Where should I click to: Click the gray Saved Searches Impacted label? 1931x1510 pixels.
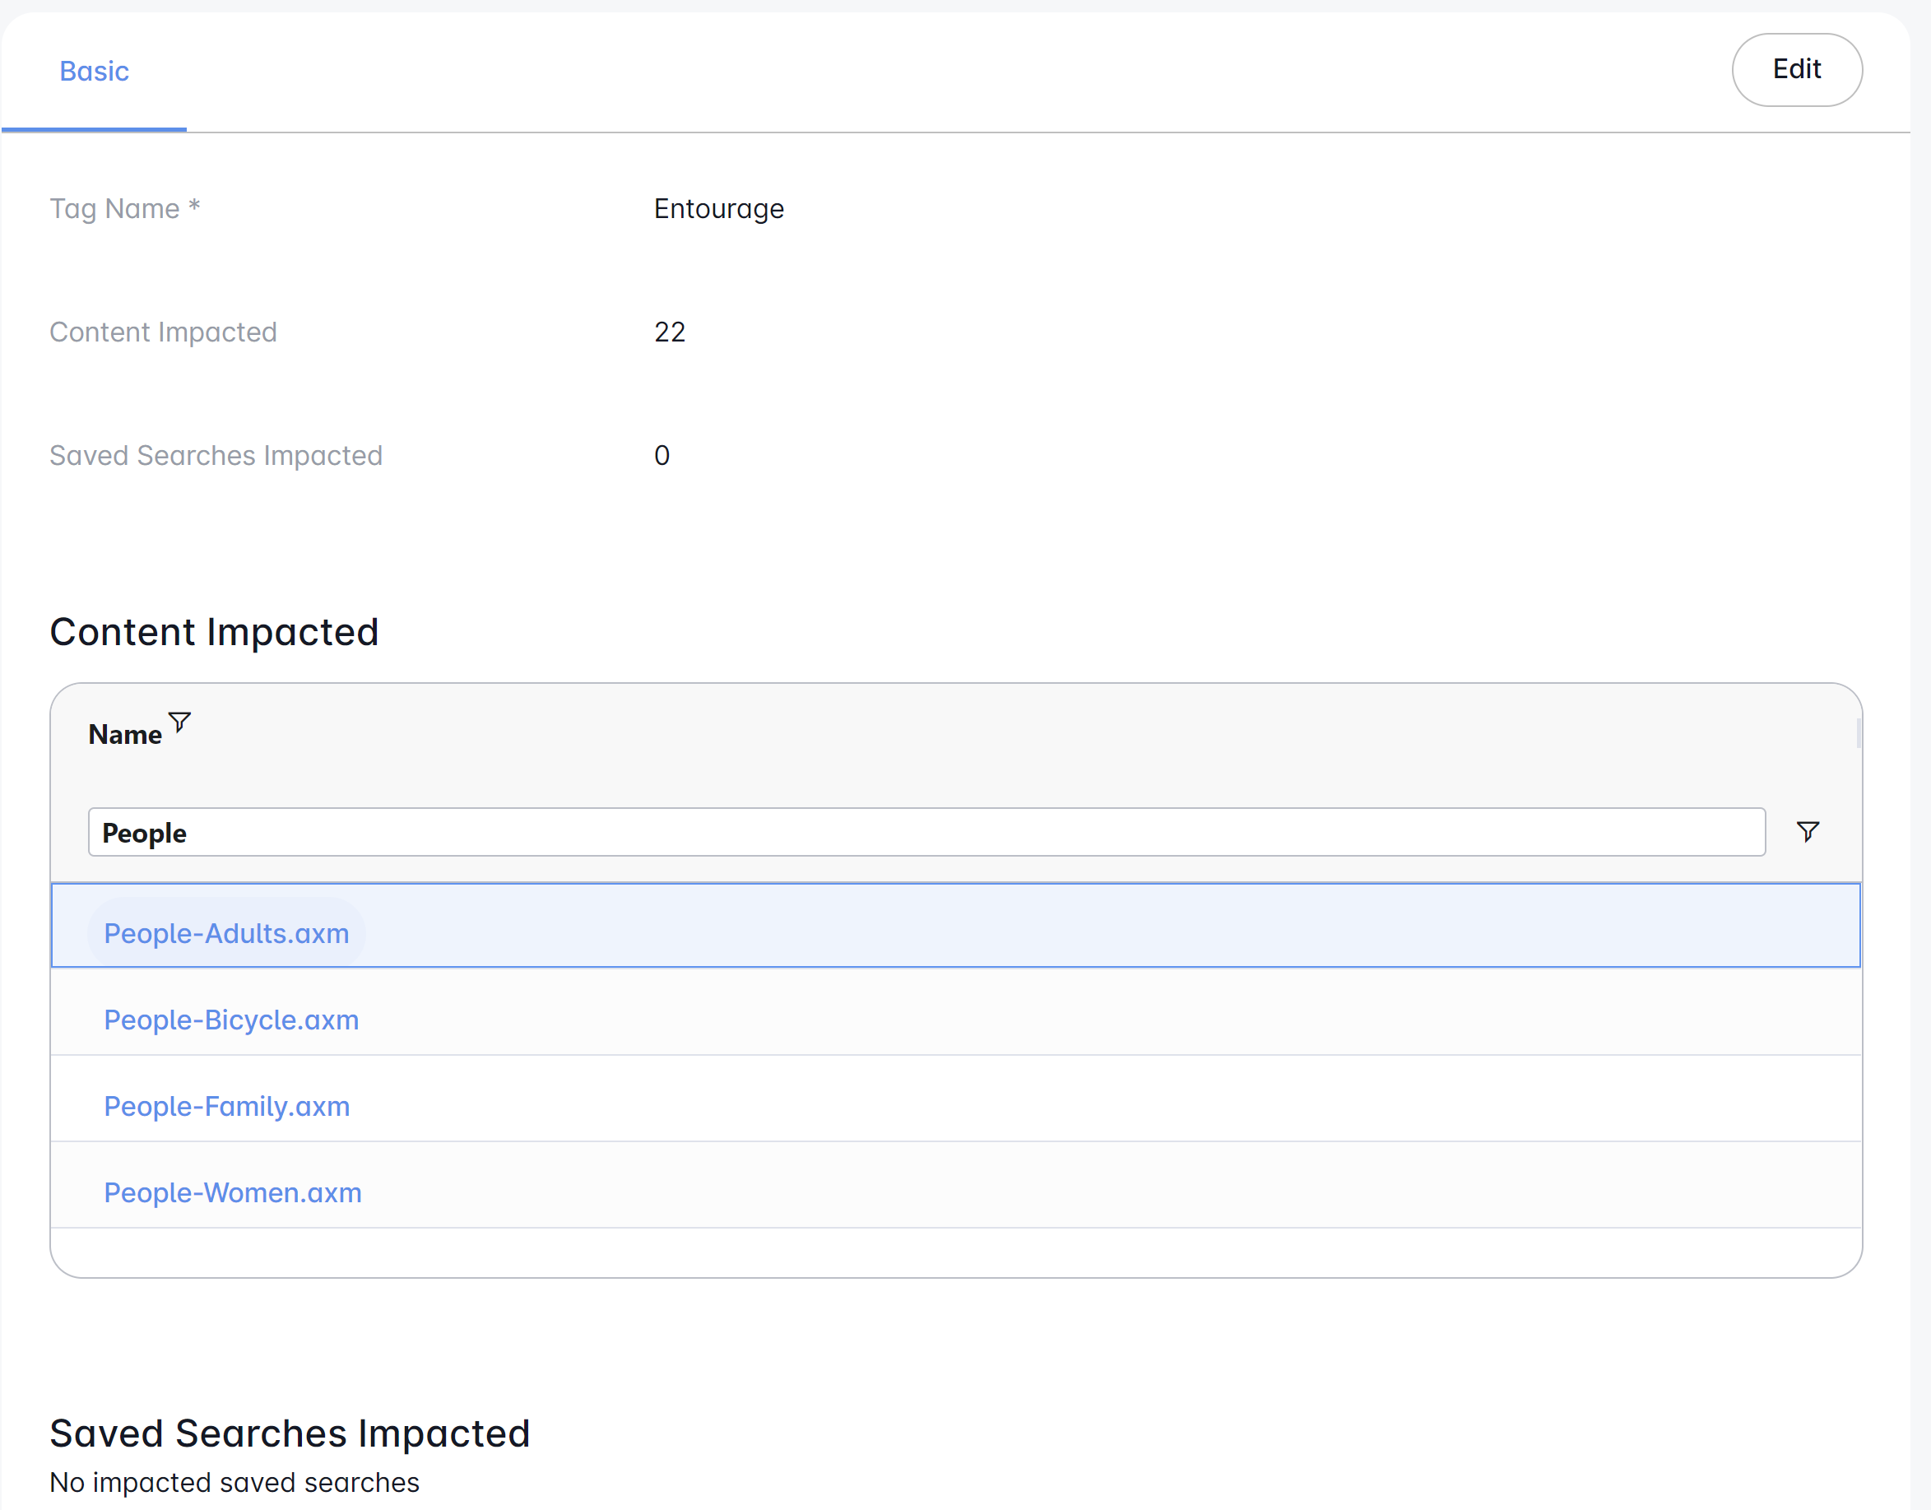tap(216, 455)
